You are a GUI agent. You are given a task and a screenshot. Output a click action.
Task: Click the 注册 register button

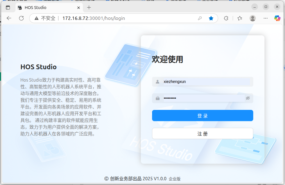click(x=202, y=133)
